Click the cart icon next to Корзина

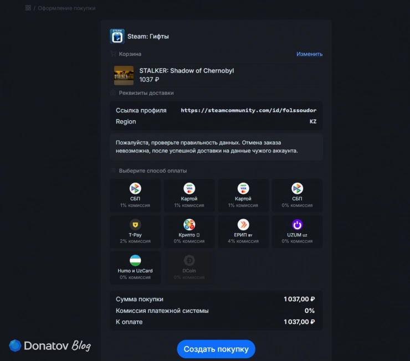pos(113,54)
